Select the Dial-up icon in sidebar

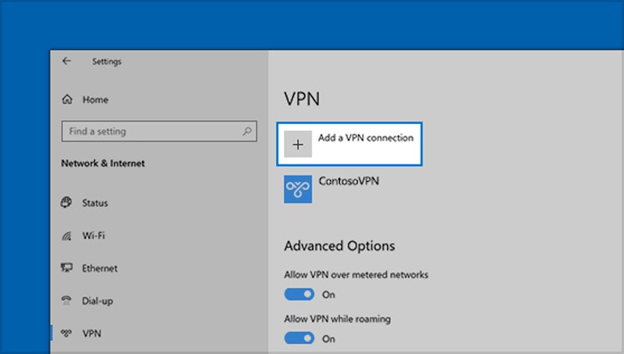tap(67, 301)
